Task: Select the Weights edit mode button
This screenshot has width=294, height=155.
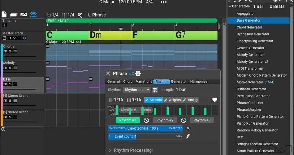Action: tap(172, 100)
